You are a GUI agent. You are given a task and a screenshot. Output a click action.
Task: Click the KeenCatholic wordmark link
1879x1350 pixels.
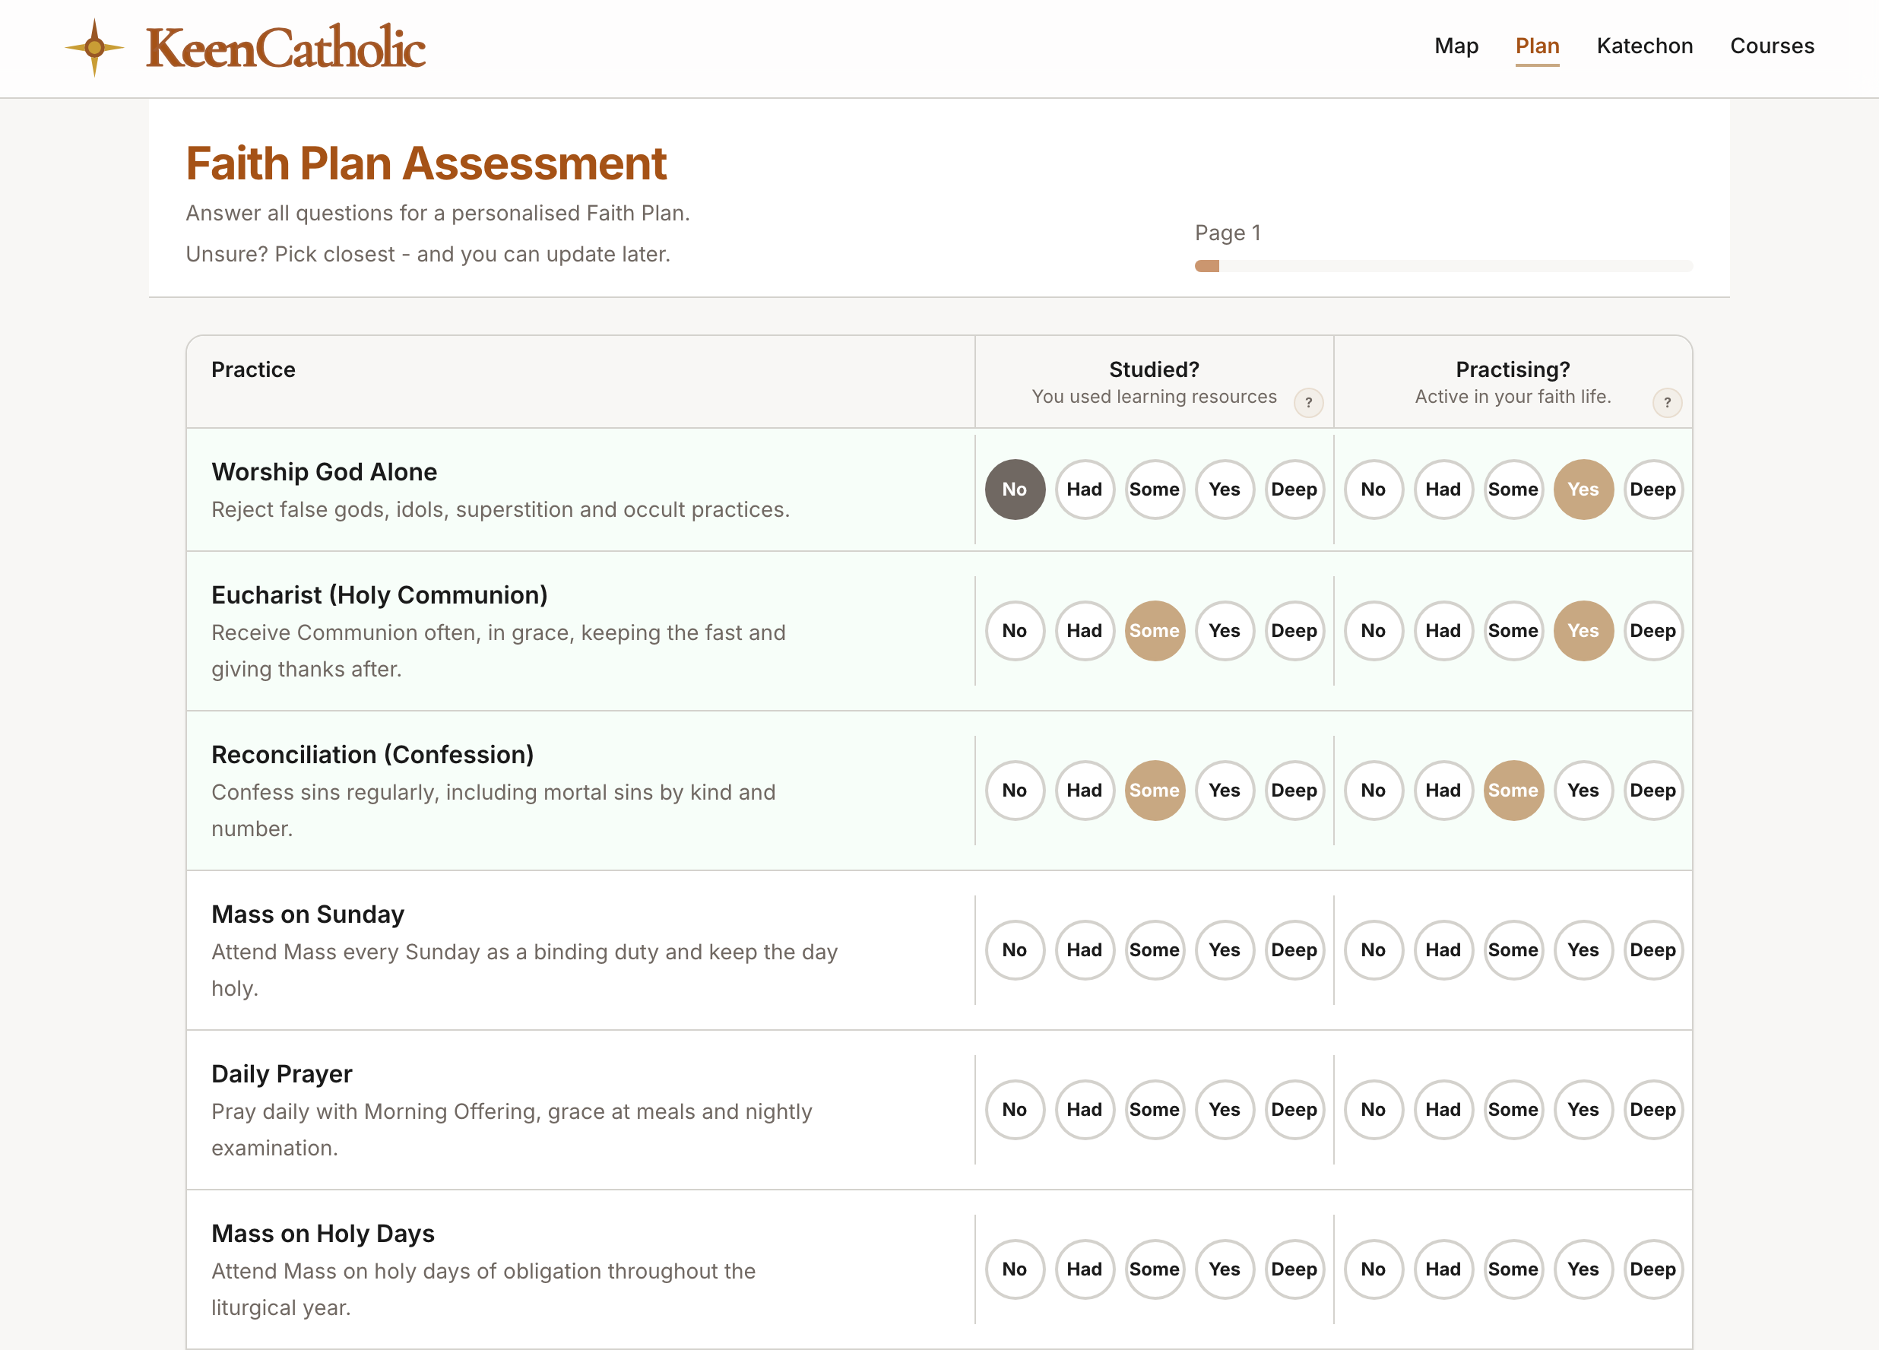coord(286,47)
